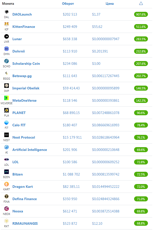Click the Nest Protocol icon

pos(7,135)
